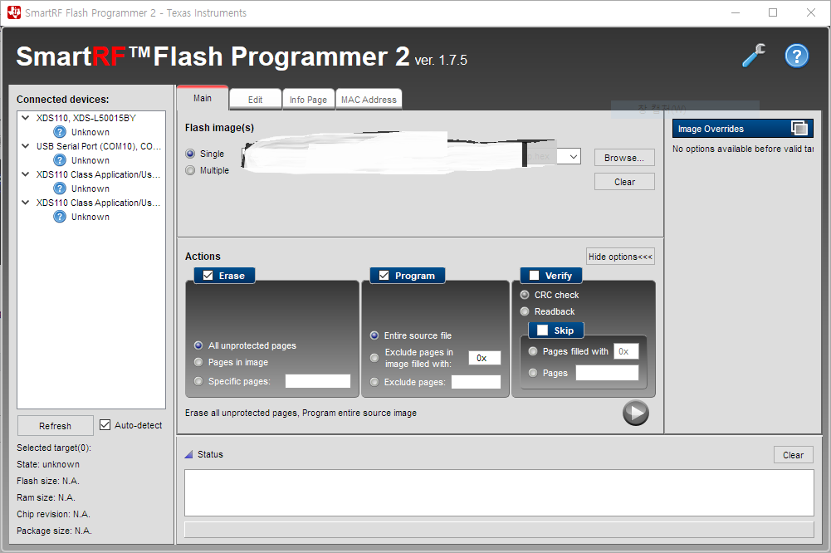Click the Pages filled with 0x field

click(626, 351)
